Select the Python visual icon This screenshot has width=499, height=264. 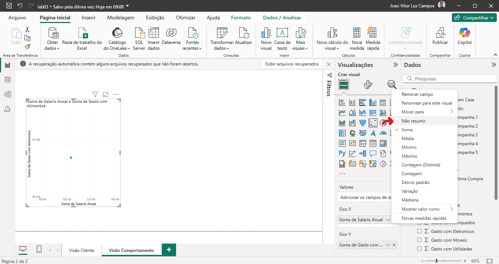point(342,153)
